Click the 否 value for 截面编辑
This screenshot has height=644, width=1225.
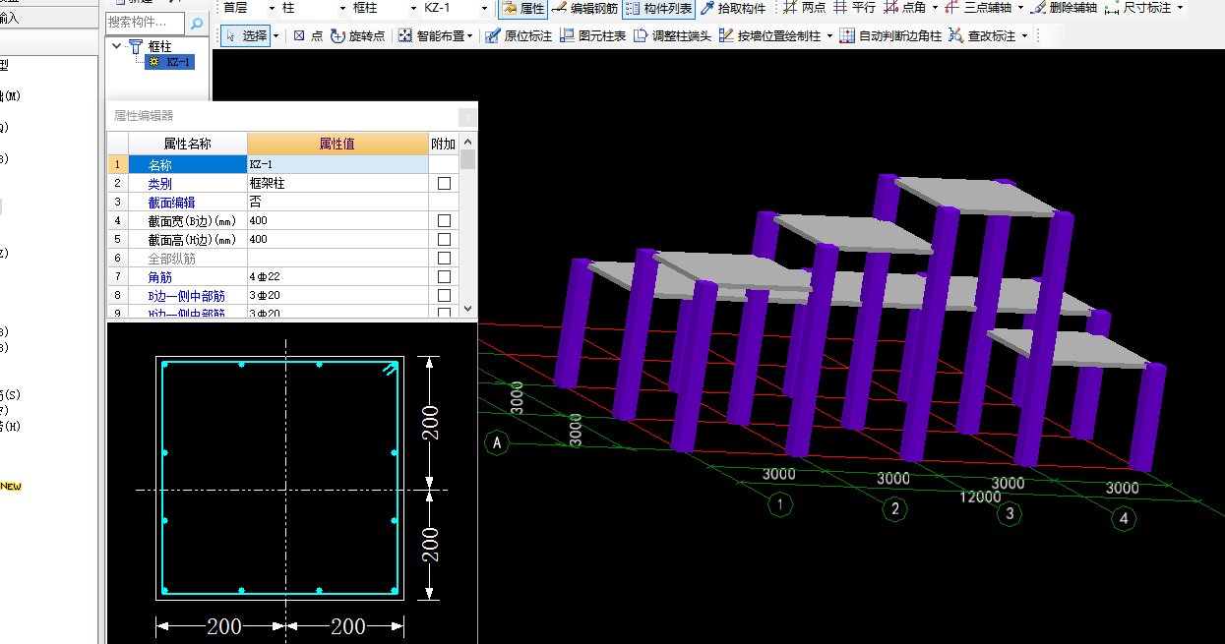pyautogui.click(x=337, y=202)
